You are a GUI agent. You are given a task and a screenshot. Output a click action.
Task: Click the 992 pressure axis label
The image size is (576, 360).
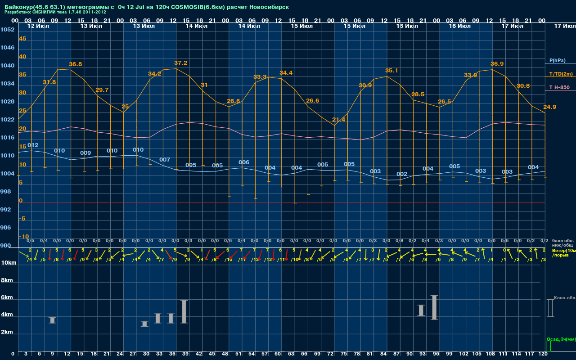point(5,210)
